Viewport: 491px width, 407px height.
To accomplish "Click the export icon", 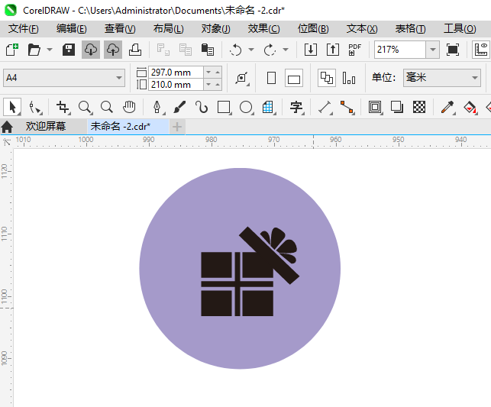I will [x=333, y=50].
